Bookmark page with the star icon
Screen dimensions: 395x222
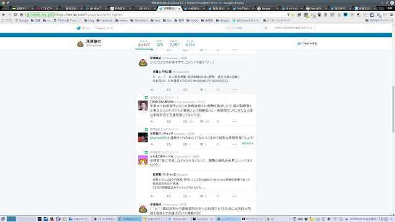pos(293,15)
